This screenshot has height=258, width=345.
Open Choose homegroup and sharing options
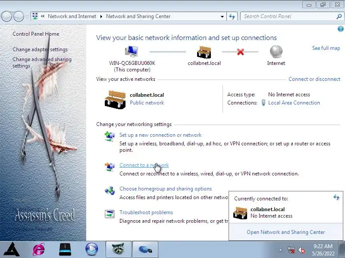click(166, 189)
